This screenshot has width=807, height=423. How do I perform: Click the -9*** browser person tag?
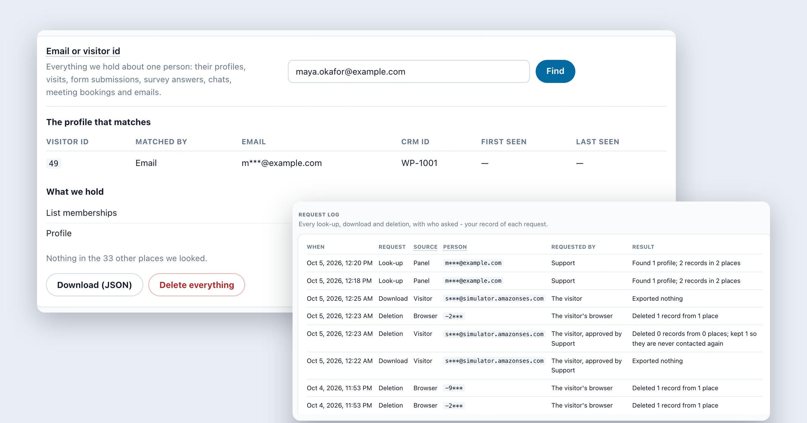(x=454, y=388)
